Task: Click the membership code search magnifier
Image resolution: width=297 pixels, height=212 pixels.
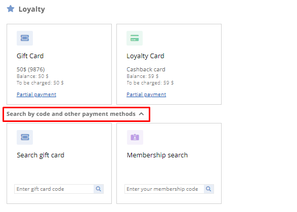Action: 209,189
